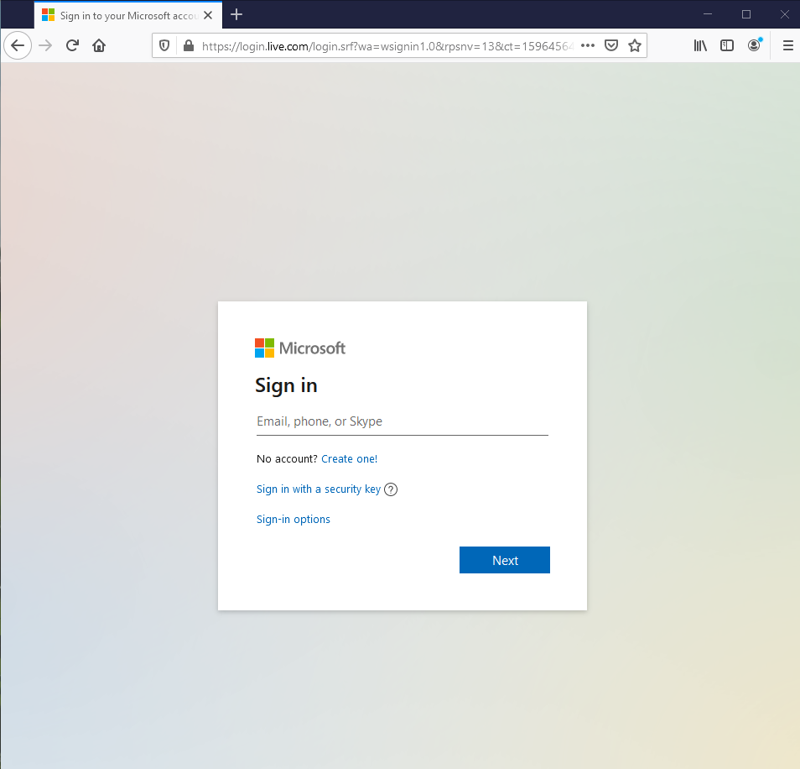This screenshot has width=800, height=769.
Task: Click the tracking protection shield icon
Action: click(x=164, y=45)
